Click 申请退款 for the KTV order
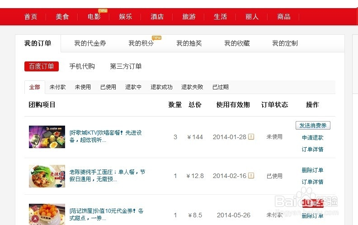Screen dimensions: 358x225 click(x=312, y=138)
